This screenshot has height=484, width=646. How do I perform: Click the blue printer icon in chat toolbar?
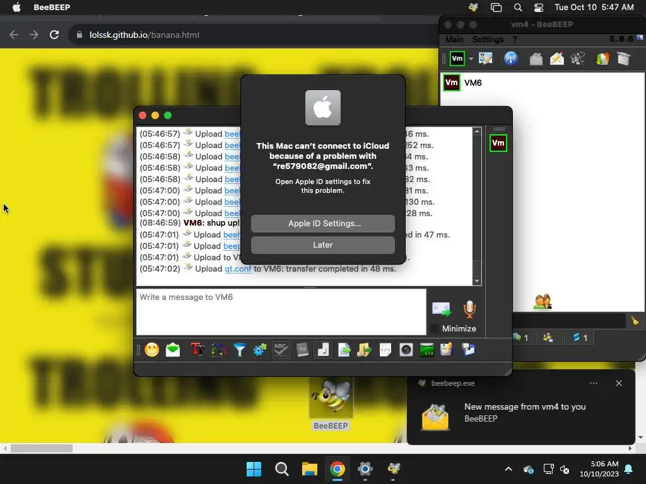click(468, 350)
